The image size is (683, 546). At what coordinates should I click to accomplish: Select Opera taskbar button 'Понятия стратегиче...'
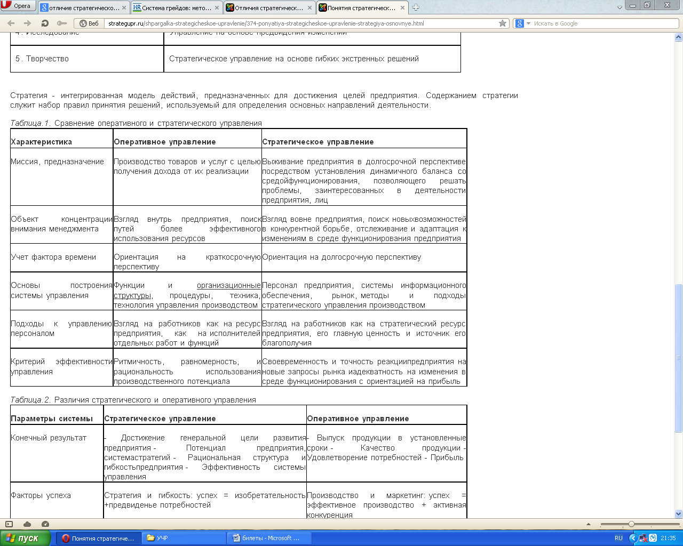[x=99, y=538]
